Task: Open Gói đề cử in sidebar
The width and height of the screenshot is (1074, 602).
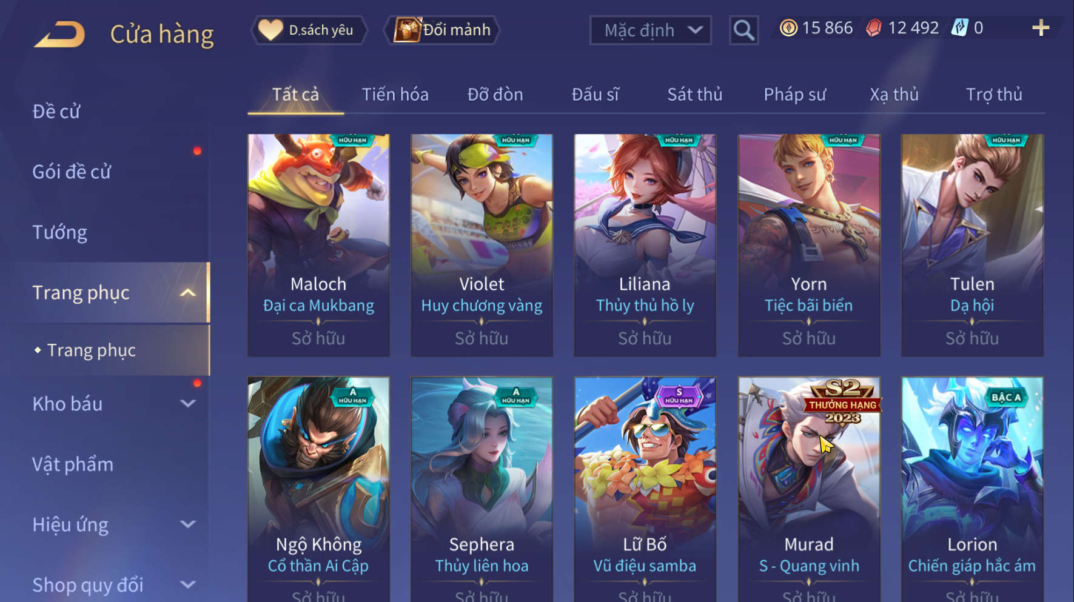Action: (72, 172)
